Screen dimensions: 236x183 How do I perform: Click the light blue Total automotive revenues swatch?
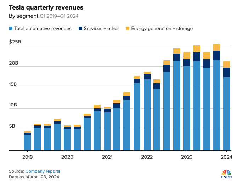[x=11, y=29]
